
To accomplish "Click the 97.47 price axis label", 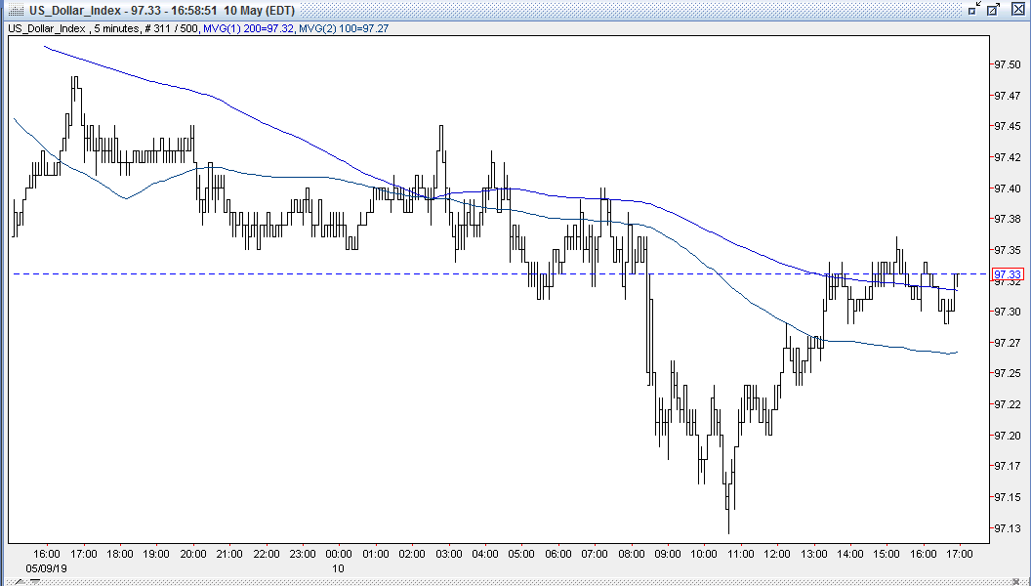I will coord(1008,96).
